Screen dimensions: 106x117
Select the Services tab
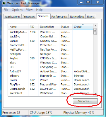click(x=43, y=16)
